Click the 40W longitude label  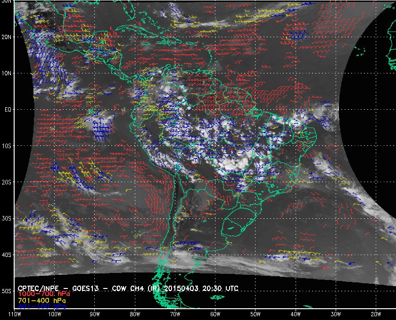[296, 314]
